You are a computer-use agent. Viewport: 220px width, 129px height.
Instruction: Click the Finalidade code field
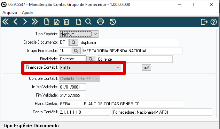coord(72,59)
